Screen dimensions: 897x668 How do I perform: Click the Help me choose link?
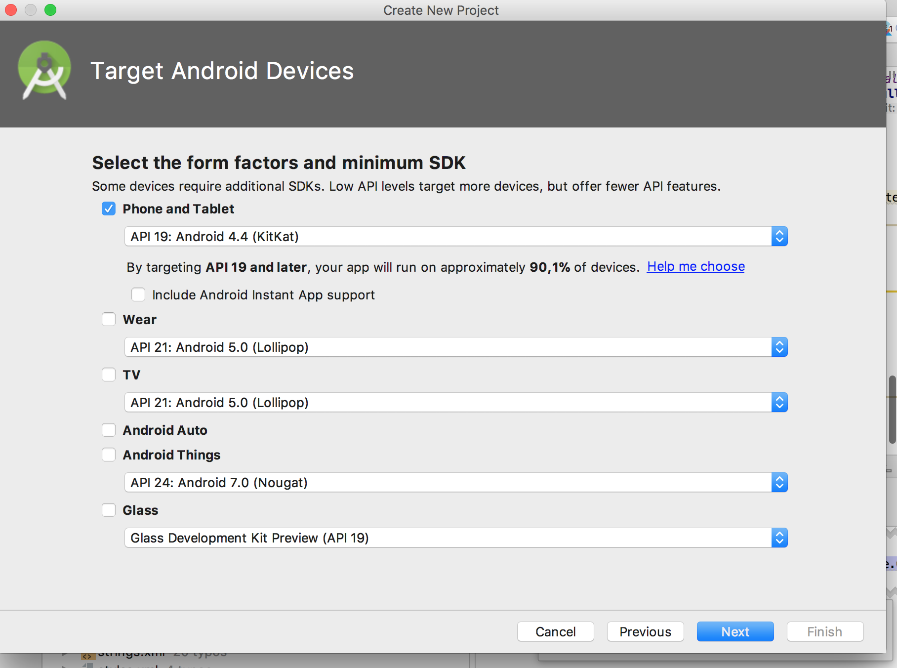click(x=696, y=267)
